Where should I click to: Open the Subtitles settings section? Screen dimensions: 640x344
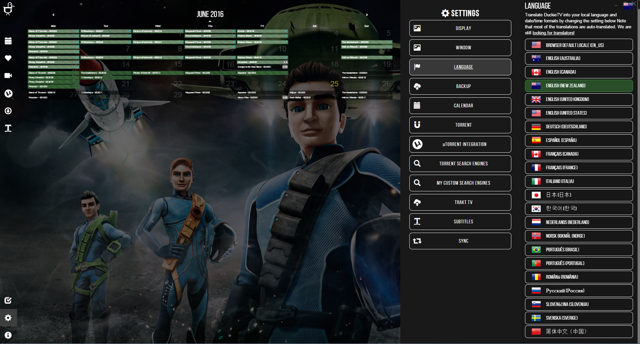[x=460, y=222]
